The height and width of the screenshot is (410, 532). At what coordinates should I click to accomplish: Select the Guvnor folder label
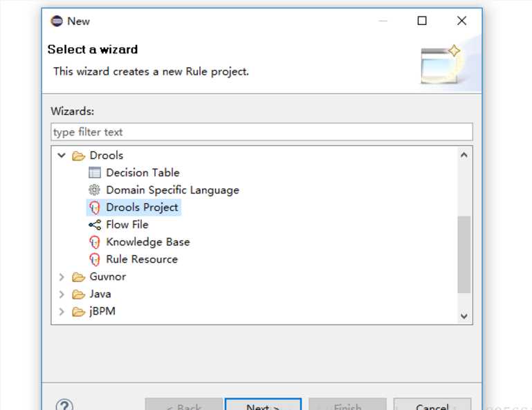pyautogui.click(x=107, y=277)
